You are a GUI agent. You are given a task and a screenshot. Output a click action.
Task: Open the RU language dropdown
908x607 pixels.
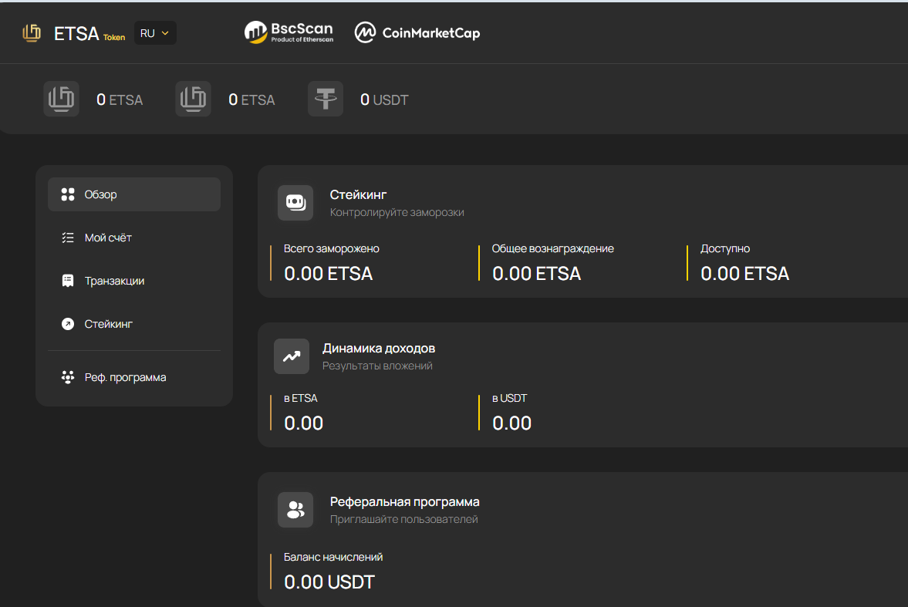click(x=154, y=33)
